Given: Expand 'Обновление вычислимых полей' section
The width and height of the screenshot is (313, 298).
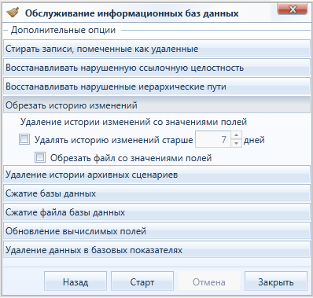Looking at the screenshot, I should tap(156, 231).
